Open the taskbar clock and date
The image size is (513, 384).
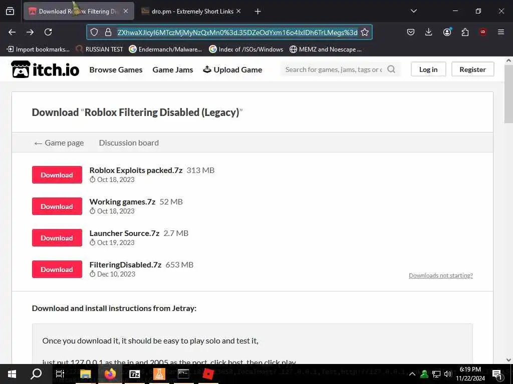point(470,374)
